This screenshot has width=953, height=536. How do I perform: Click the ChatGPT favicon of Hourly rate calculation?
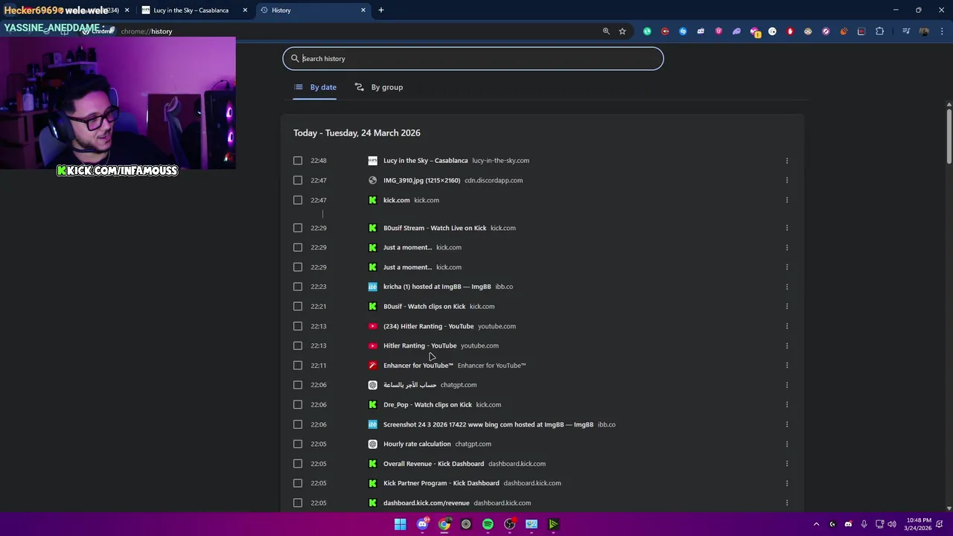[373, 444]
